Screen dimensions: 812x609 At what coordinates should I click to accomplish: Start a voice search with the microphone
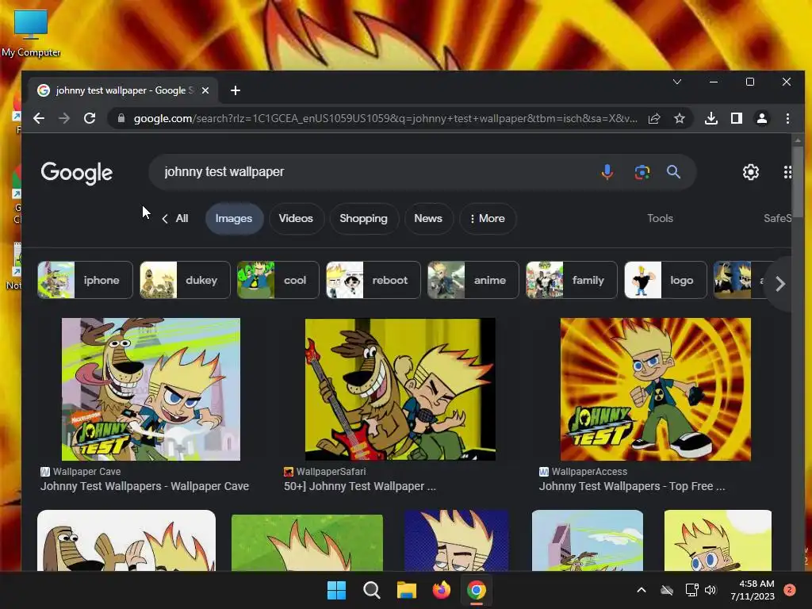click(607, 172)
